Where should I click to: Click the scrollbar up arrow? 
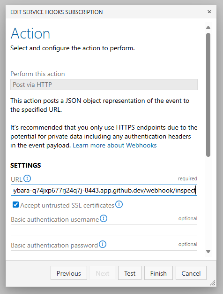coord(208,28)
